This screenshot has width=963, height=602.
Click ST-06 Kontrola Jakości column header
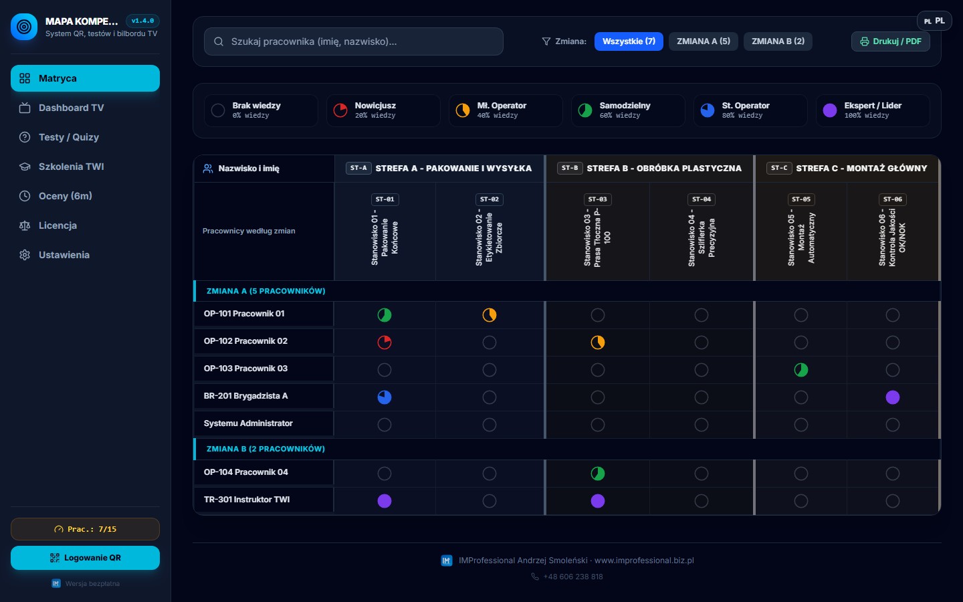pos(893,231)
